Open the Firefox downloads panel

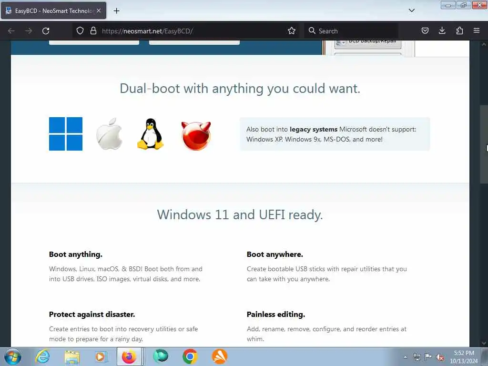tap(442, 30)
